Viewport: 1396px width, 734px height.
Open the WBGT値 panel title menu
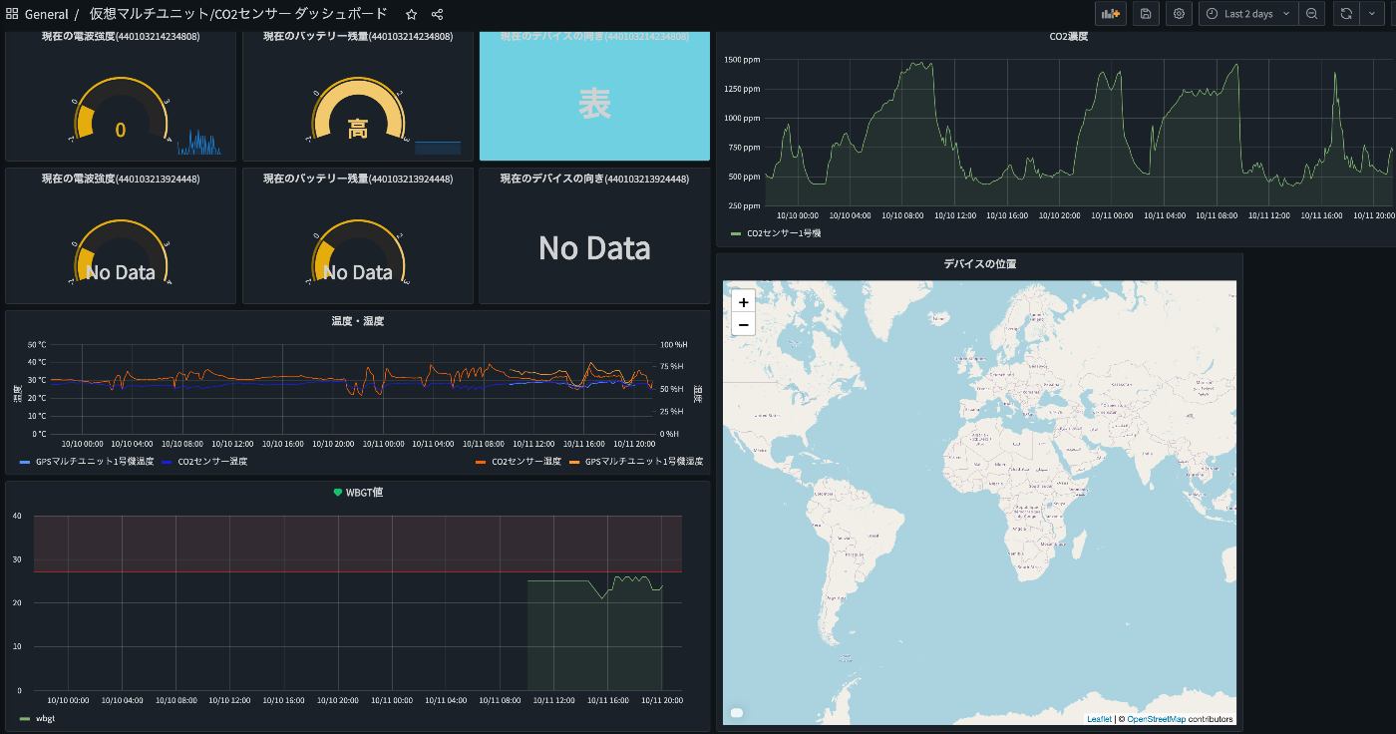point(364,493)
